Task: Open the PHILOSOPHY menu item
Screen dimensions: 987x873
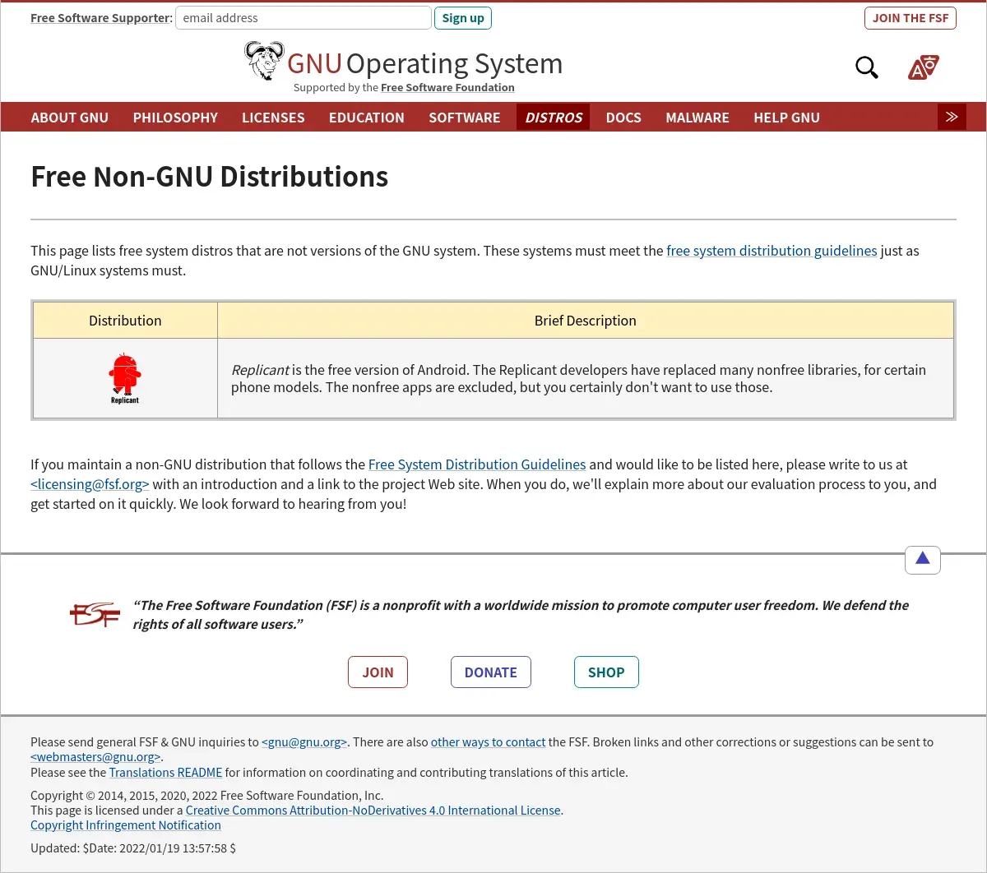Action: click(x=175, y=118)
